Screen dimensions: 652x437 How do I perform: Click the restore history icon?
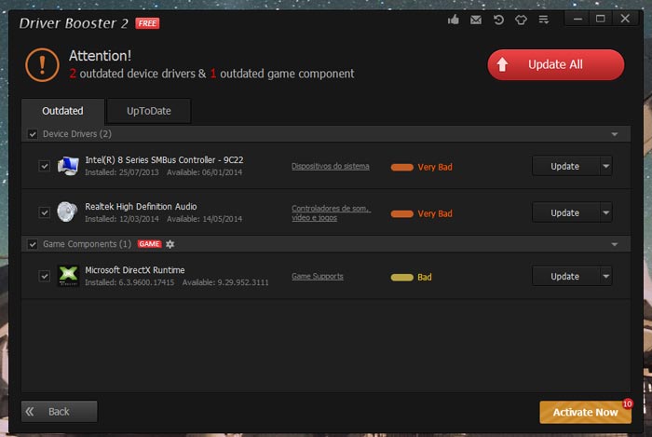pos(498,20)
